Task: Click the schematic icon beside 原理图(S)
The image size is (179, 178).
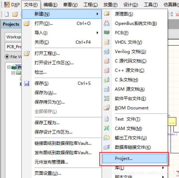Action: coord(107,14)
